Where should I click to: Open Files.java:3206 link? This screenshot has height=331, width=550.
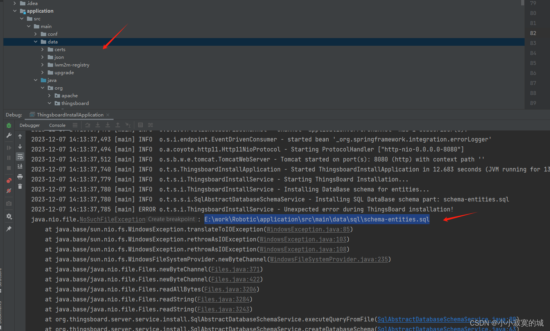pos(230,289)
